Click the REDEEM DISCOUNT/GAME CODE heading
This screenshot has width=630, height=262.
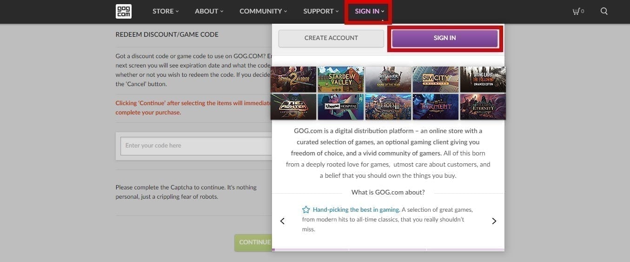pos(167,34)
